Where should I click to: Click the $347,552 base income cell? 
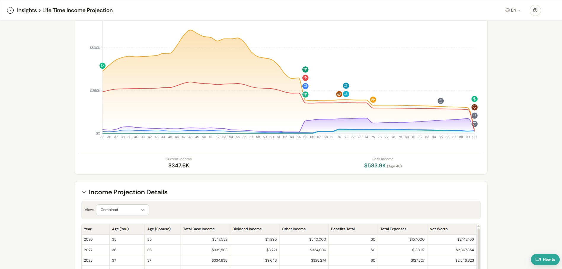pos(205,239)
